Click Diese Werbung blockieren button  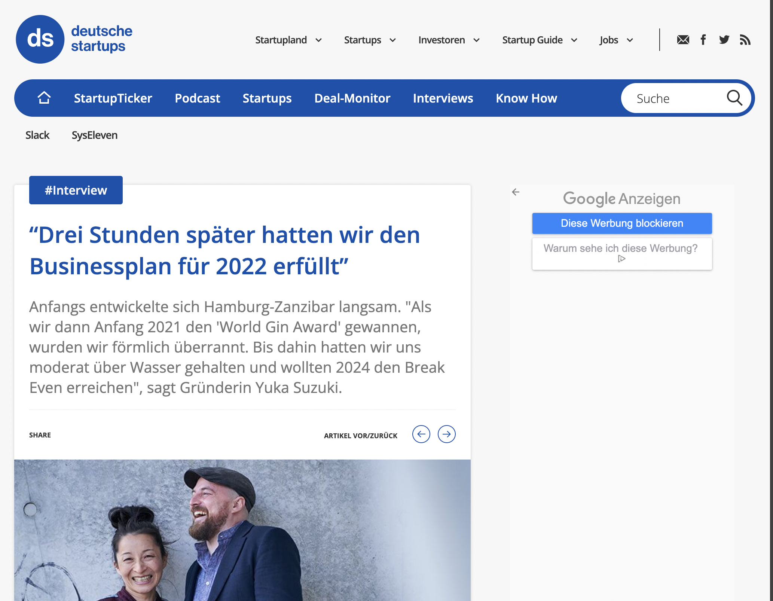coord(622,223)
